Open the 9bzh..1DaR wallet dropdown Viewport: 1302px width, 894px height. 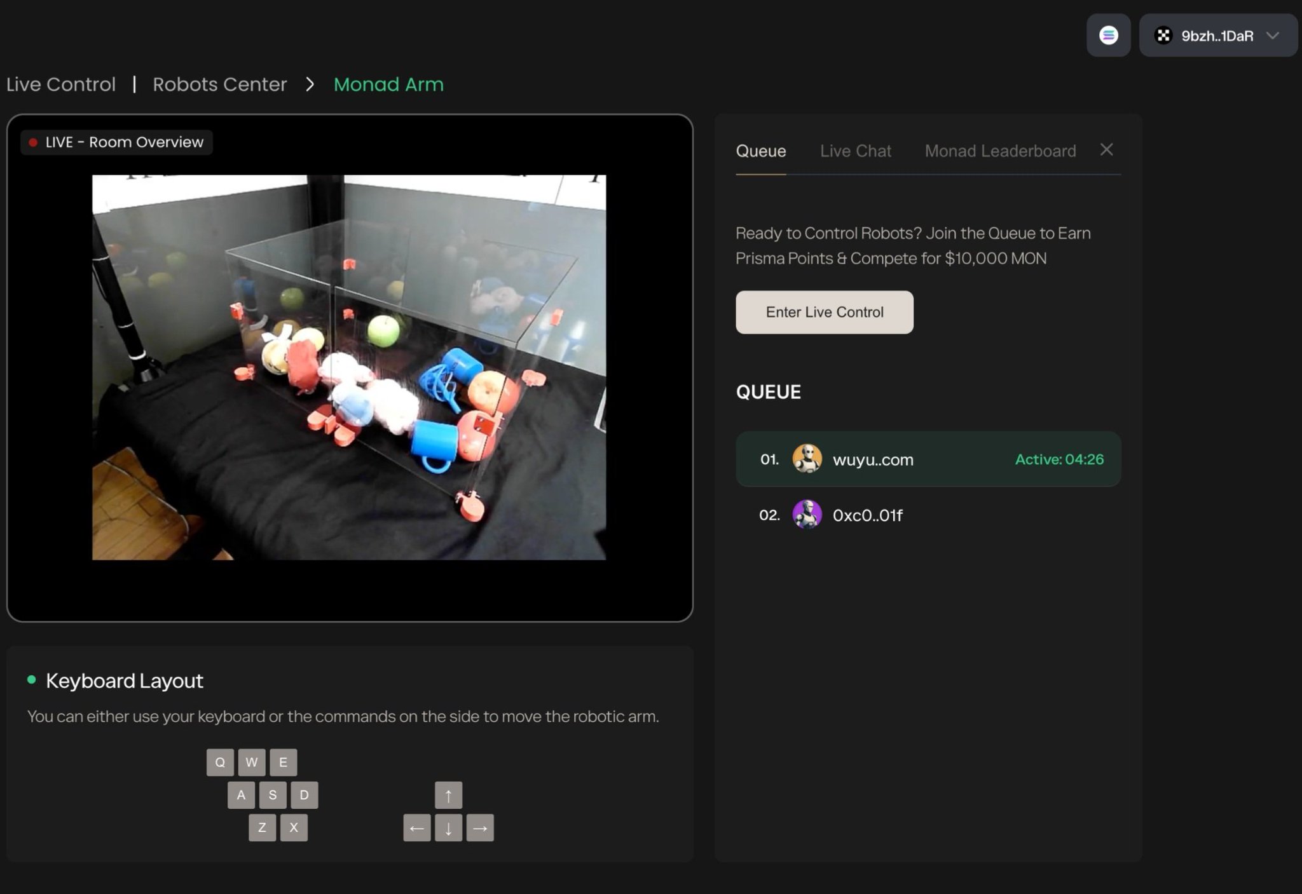tap(1217, 36)
